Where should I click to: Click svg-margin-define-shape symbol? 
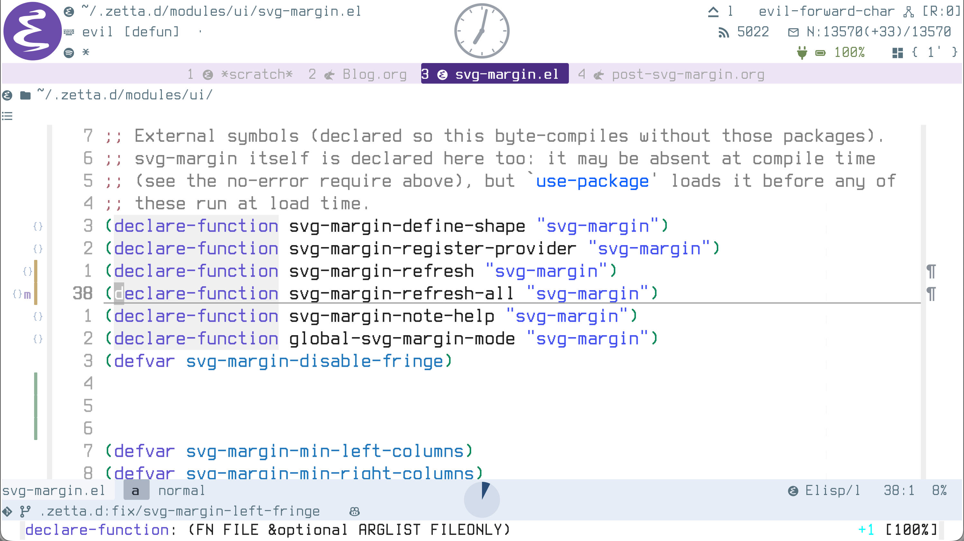click(407, 226)
